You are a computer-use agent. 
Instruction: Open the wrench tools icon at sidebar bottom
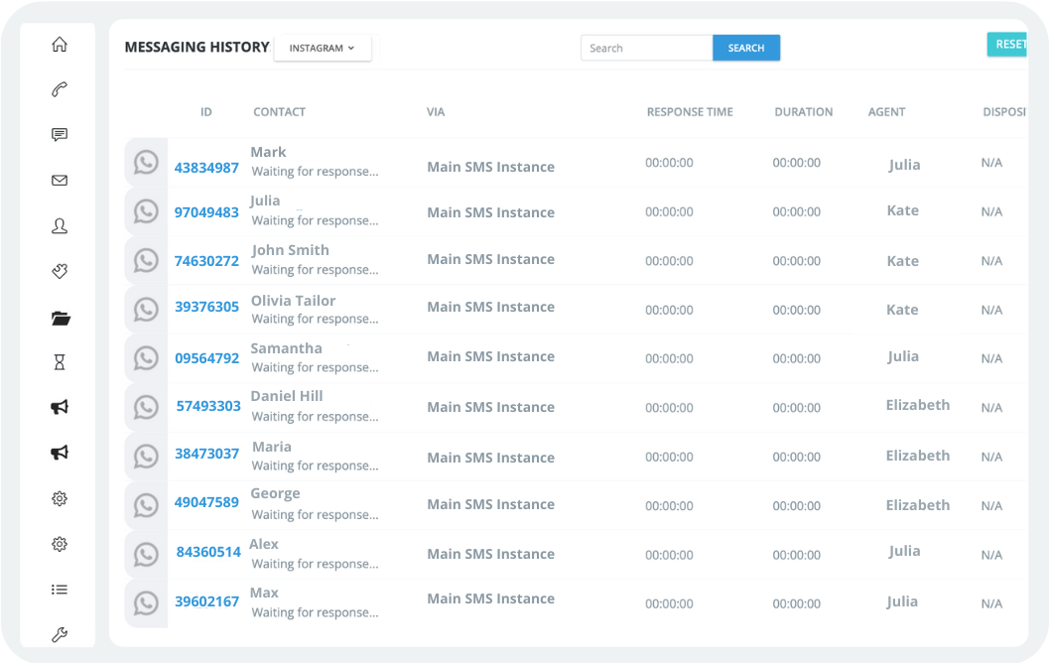(59, 634)
